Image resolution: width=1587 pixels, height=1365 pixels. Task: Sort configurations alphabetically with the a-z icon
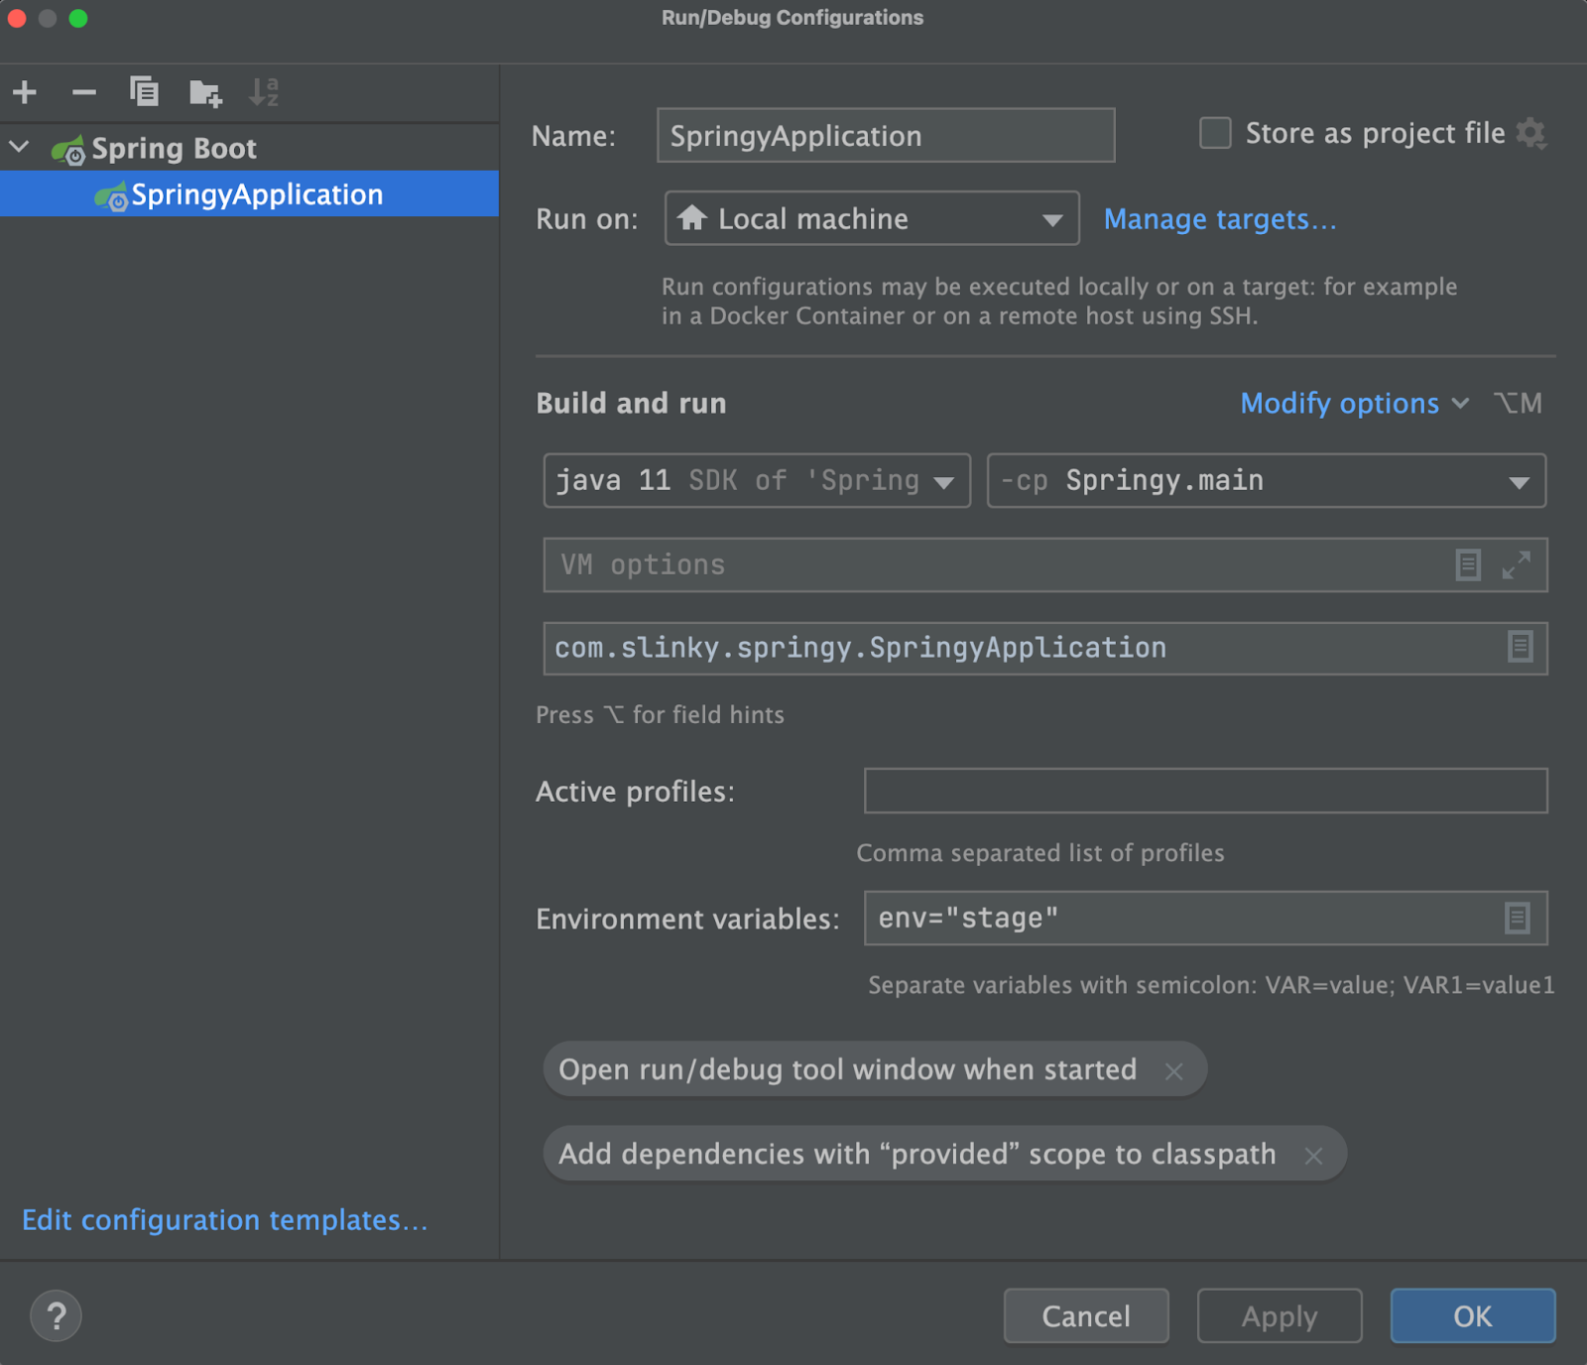click(x=264, y=92)
